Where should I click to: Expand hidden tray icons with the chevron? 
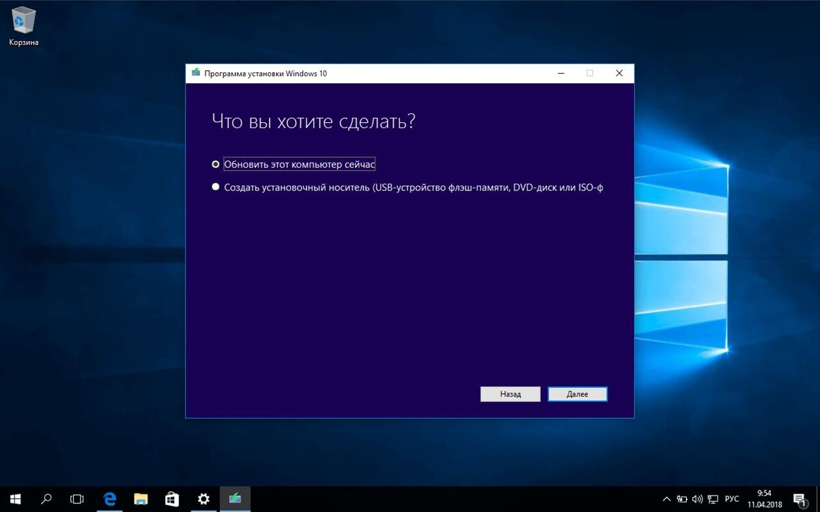click(x=666, y=499)
